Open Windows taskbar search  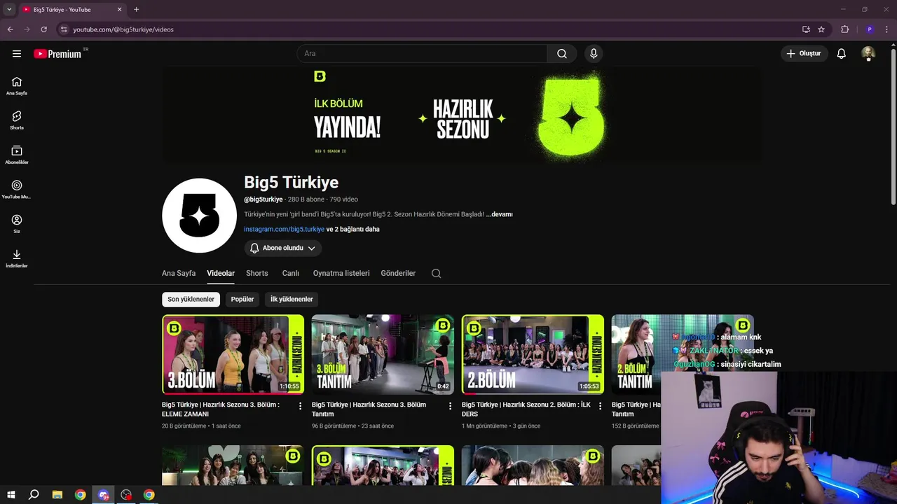click(34, 495)
